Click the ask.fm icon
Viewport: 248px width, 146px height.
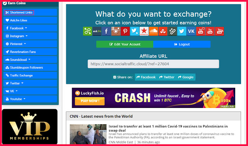[97, 31]
